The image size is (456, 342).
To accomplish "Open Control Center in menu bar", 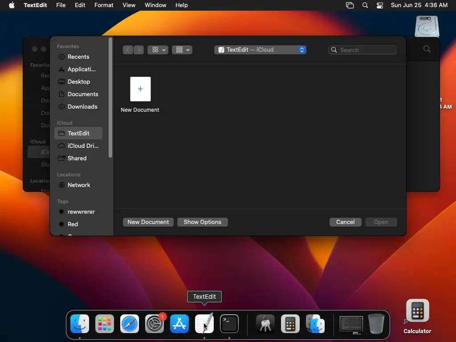I will click(x=380, y=5).
